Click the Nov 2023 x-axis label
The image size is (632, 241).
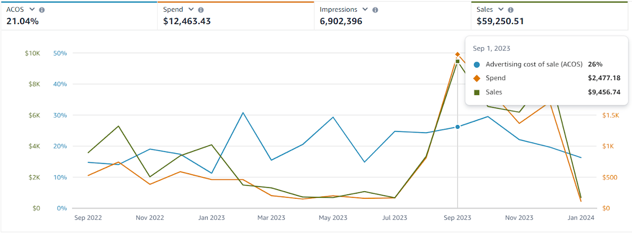point(519,218)
